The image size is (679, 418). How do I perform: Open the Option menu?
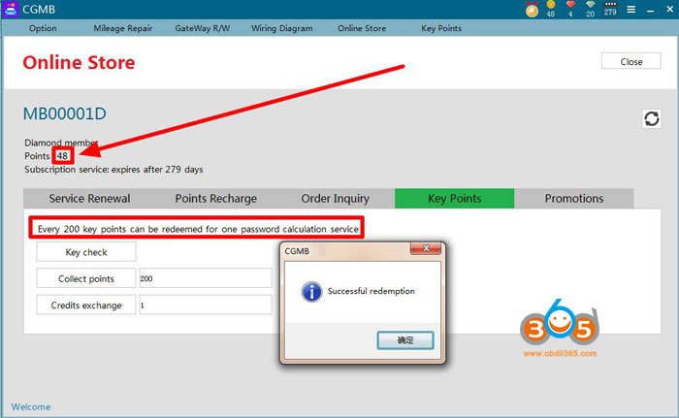pos(43,28)
